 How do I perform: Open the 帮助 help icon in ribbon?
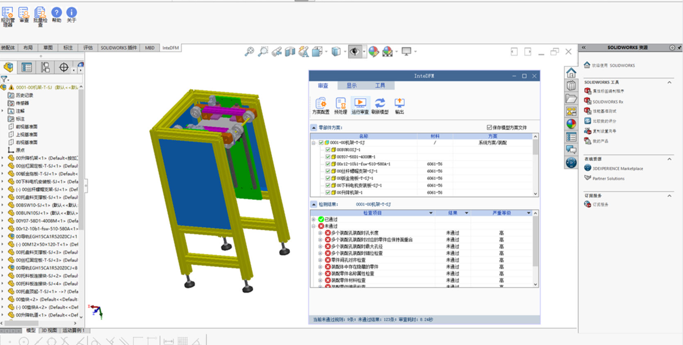click(x=56, y=15)
